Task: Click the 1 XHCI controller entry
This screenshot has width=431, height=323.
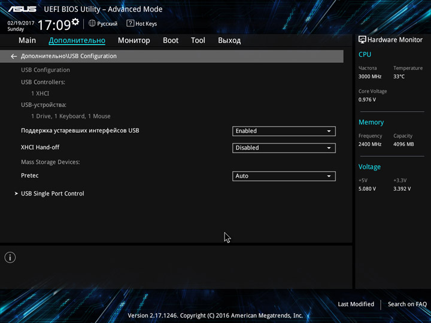Action: [40, 93]
